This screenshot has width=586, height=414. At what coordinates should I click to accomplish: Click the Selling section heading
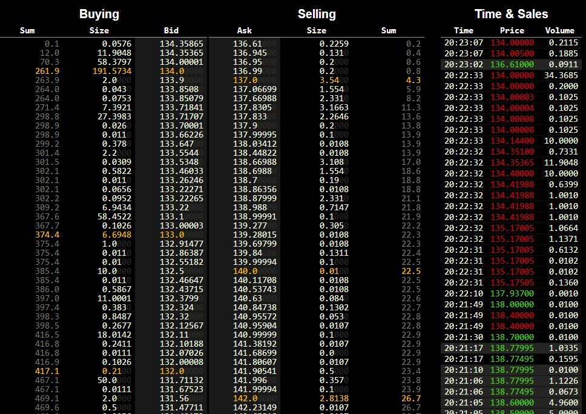tap(317, 14)
